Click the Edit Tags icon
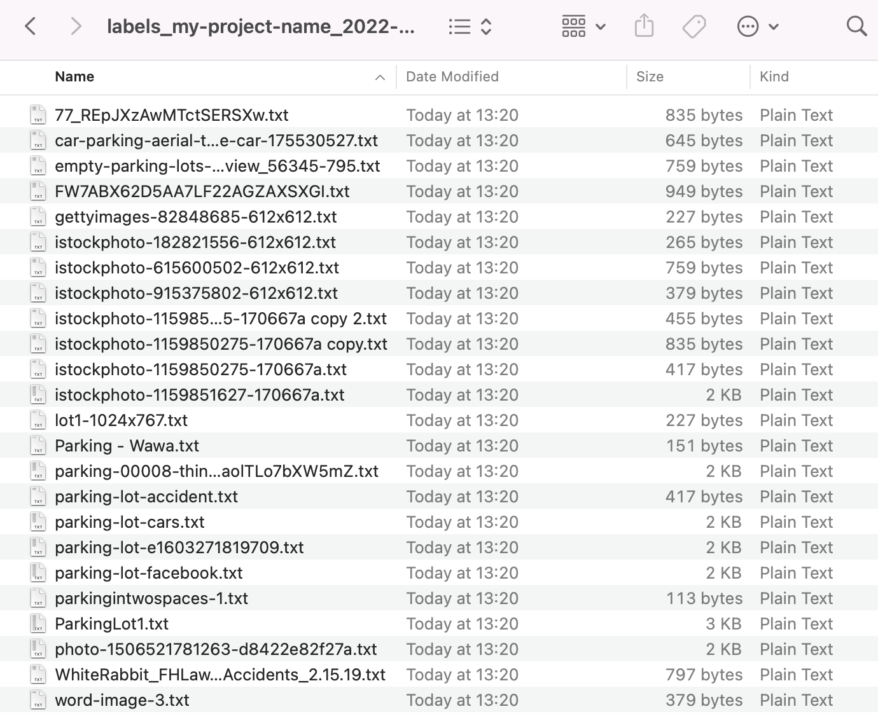 [x=694, y=27]
